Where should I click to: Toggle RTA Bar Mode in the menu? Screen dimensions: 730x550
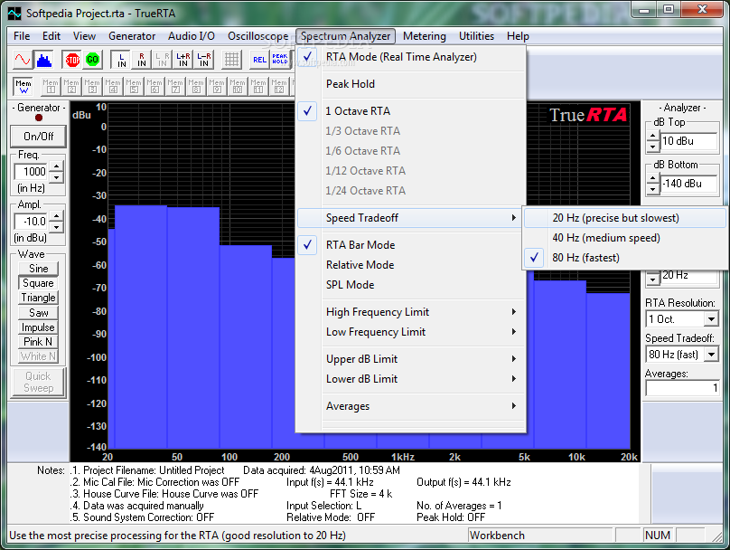(x=411, y=245)
